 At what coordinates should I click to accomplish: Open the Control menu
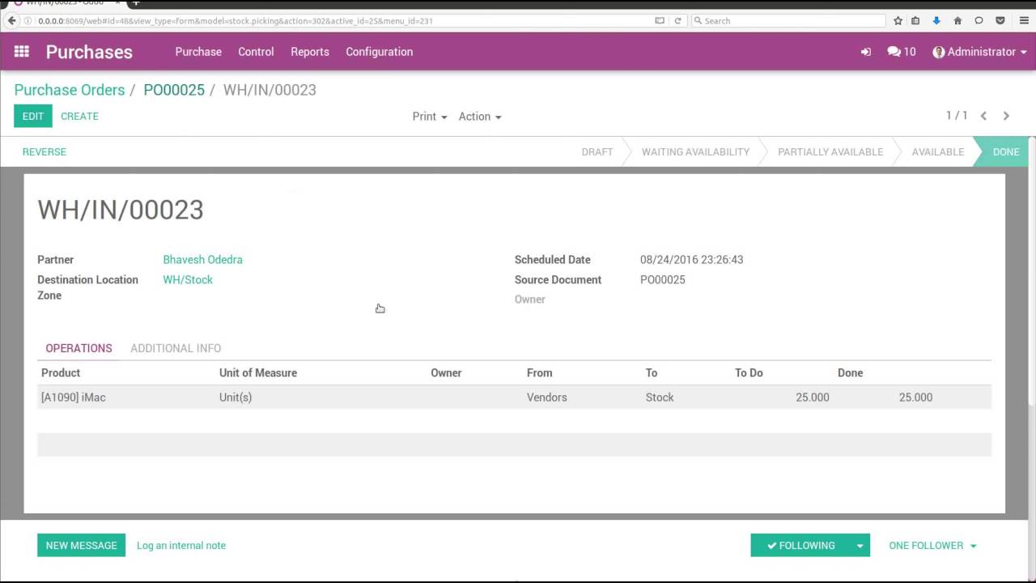pos(256,52)
